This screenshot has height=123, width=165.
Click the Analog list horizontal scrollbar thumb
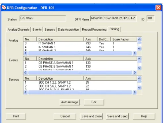pos(80,53)
